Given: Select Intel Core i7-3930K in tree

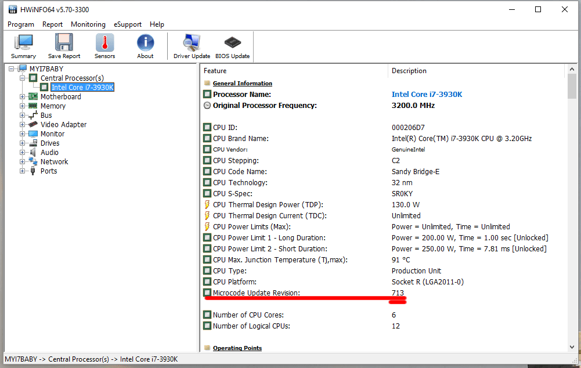Looking at the screenshot, I should click(x=82, y=87).
